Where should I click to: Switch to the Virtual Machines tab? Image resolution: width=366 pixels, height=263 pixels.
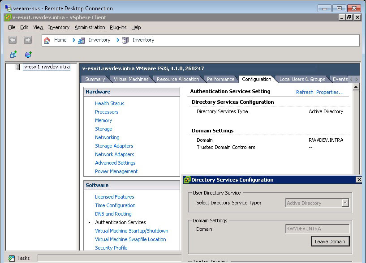(x=131, y=79)
